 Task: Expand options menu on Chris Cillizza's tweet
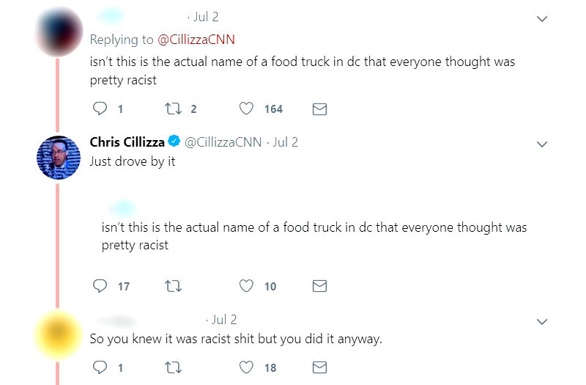click(x=542, y=144)
